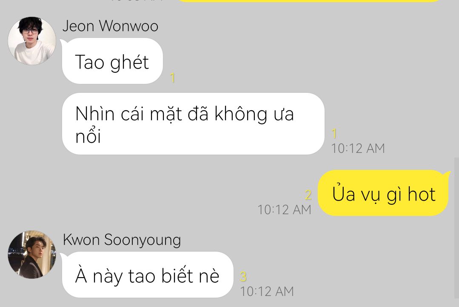Click the word "hot" in the sent message
Screen dimensions: 459x307
(422, 194)
